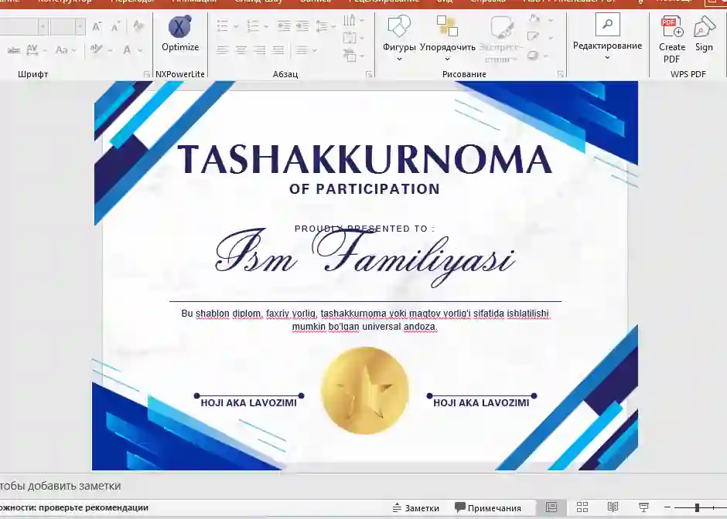Click the numbered list icon
The image size is (727, 519).
[253, 26]
